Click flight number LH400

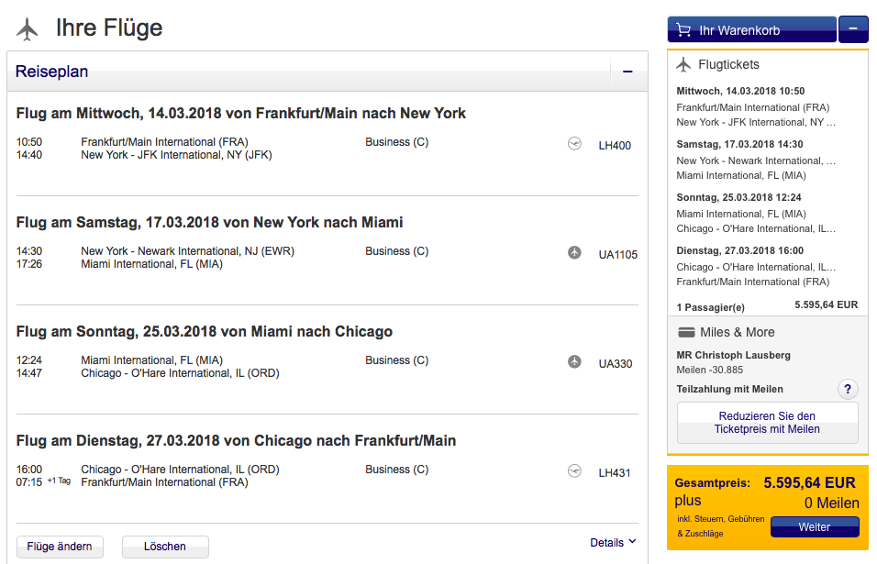[615, 145]
